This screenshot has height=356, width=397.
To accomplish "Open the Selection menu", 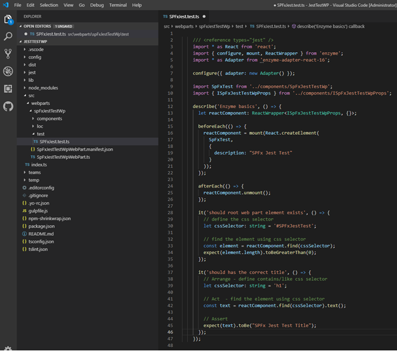I will [48, 4].
